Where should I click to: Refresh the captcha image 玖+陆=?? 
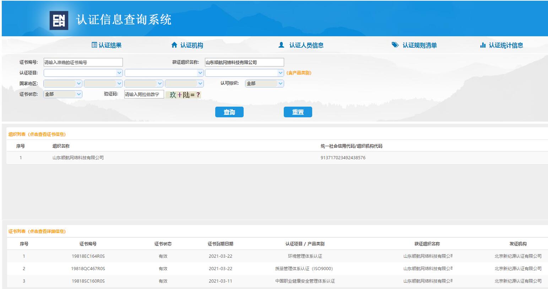click(x=183, y=95)
